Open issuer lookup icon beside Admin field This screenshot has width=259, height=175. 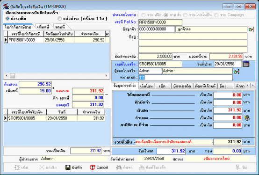coord(237,72)
